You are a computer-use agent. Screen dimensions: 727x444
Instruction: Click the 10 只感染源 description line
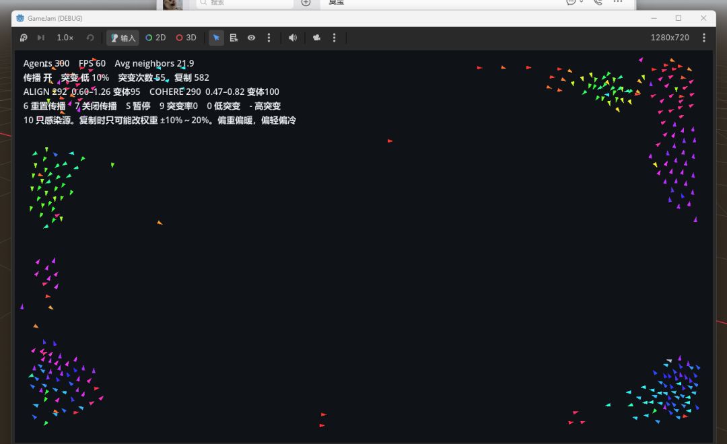click(x=160, y=120)
